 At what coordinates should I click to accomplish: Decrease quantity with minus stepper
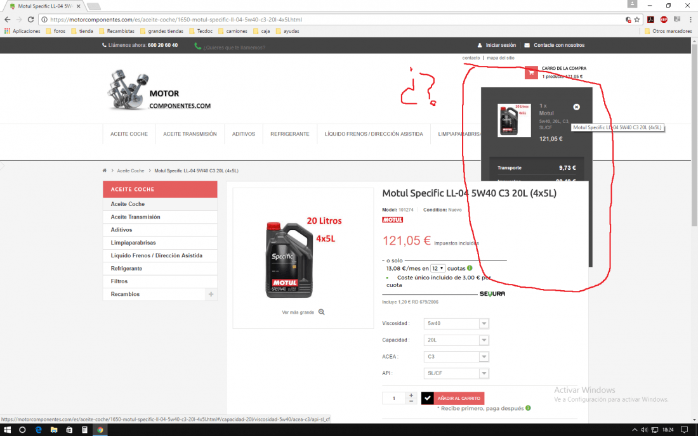click(x=411, y=401)
